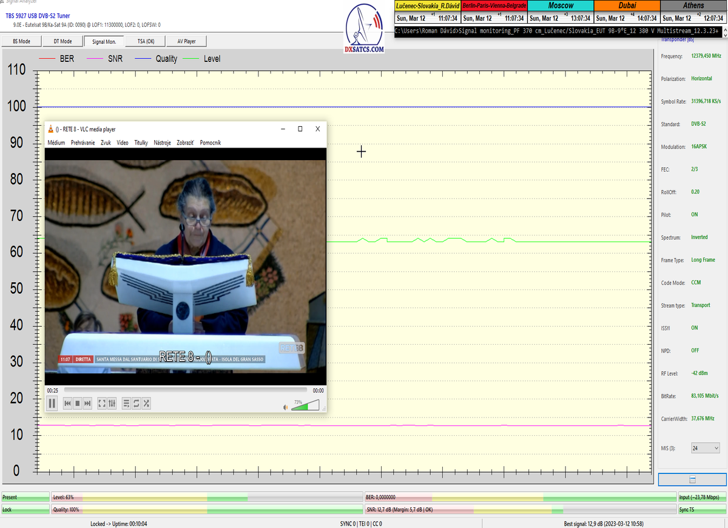
Task: Open the Médium menu in VLC
Action: pos(56,143)
